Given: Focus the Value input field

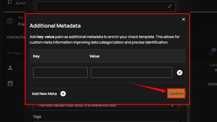Looking at the screenshot, I should point(131,72).
